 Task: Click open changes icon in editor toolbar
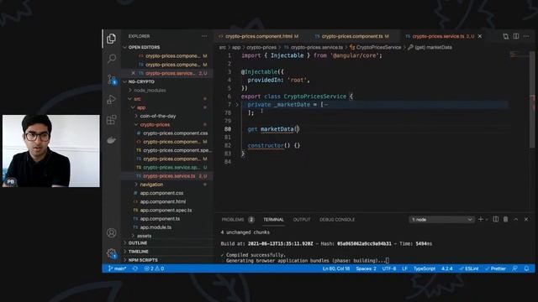pos(505,36)
